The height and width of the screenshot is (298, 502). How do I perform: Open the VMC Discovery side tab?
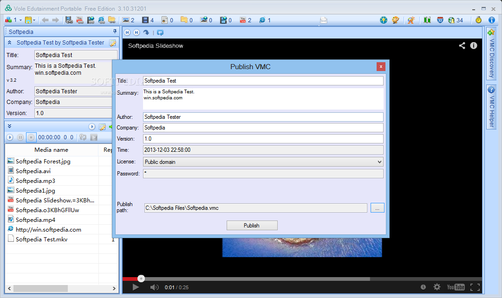pyautogui.click(x=491, y=54)
